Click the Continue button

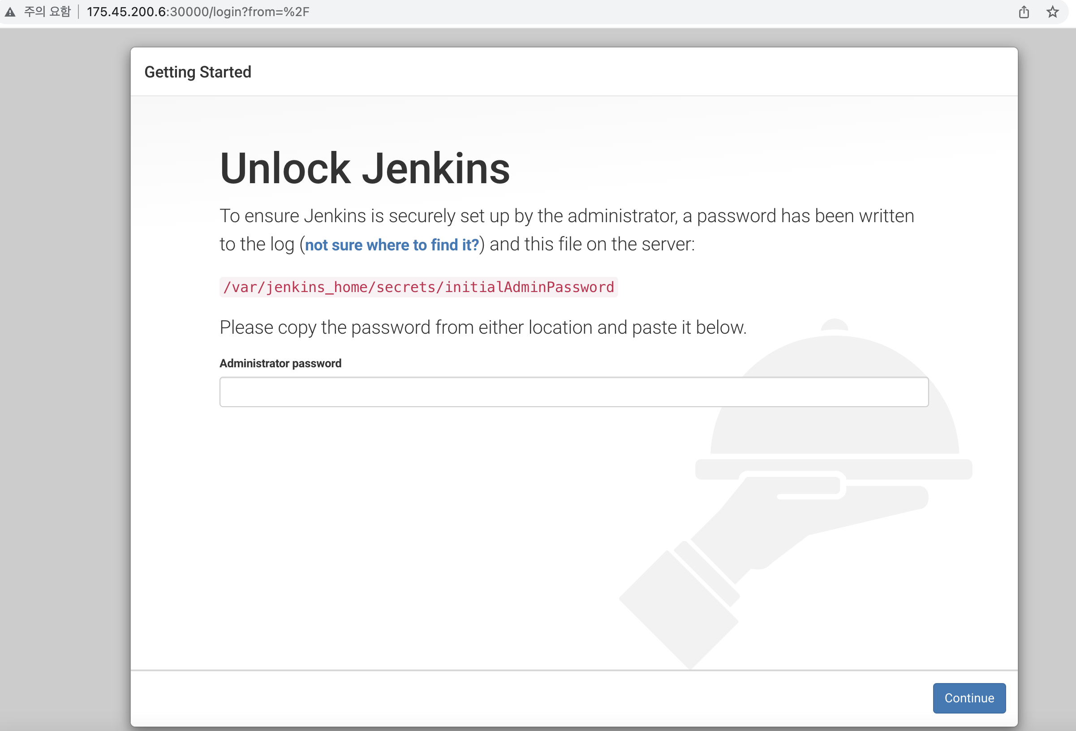click(x=968, y=698)
